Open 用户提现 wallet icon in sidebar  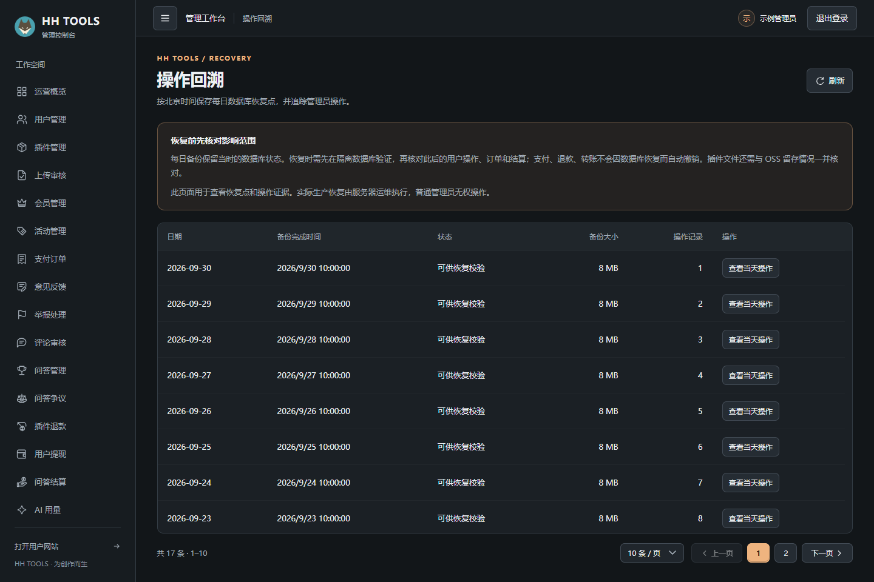coord(22,454)
